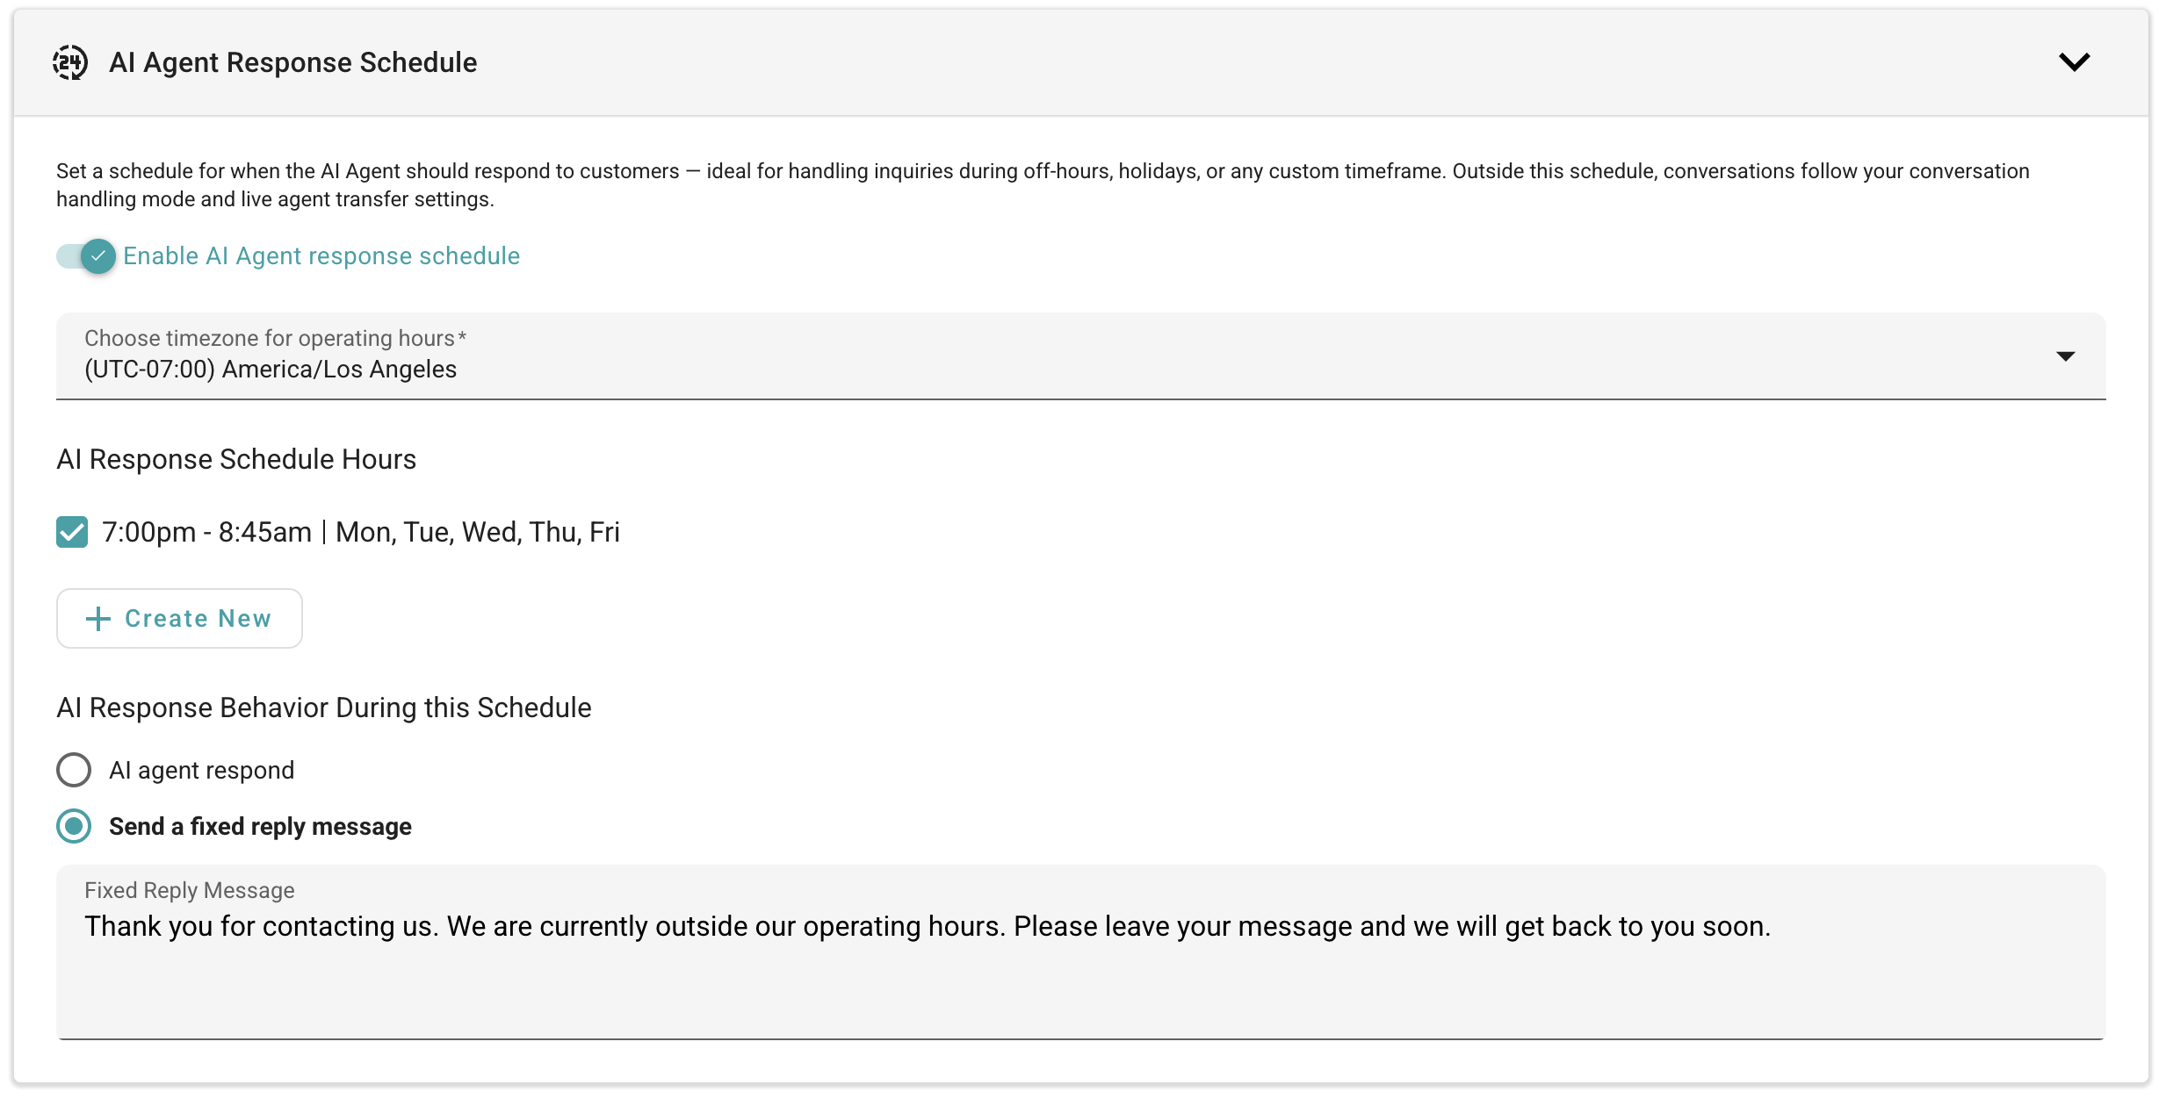
Task: Click the Send a fixed reply message label
Action: click(x=260, y=827)
